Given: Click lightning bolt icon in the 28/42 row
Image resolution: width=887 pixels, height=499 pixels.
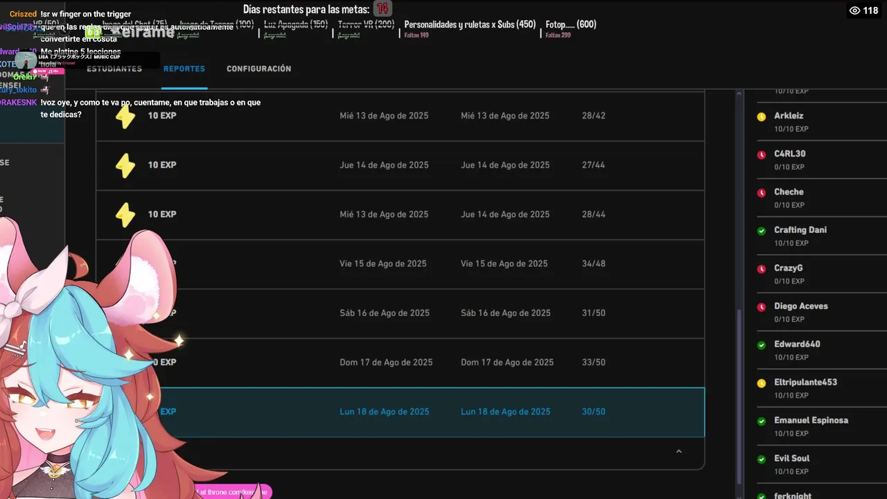Looking at the screenshot, I should coord(125,116).
